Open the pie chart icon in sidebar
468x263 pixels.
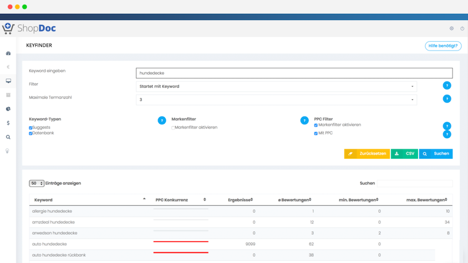(x=8, y=109)
